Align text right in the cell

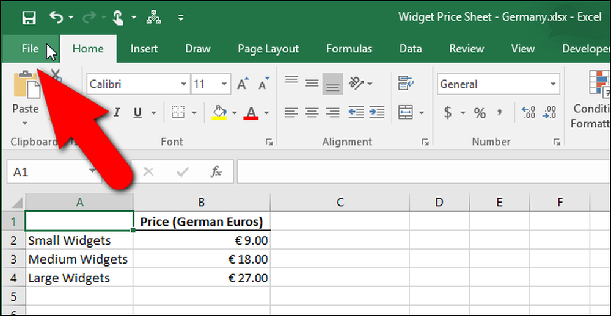(333, 113)
